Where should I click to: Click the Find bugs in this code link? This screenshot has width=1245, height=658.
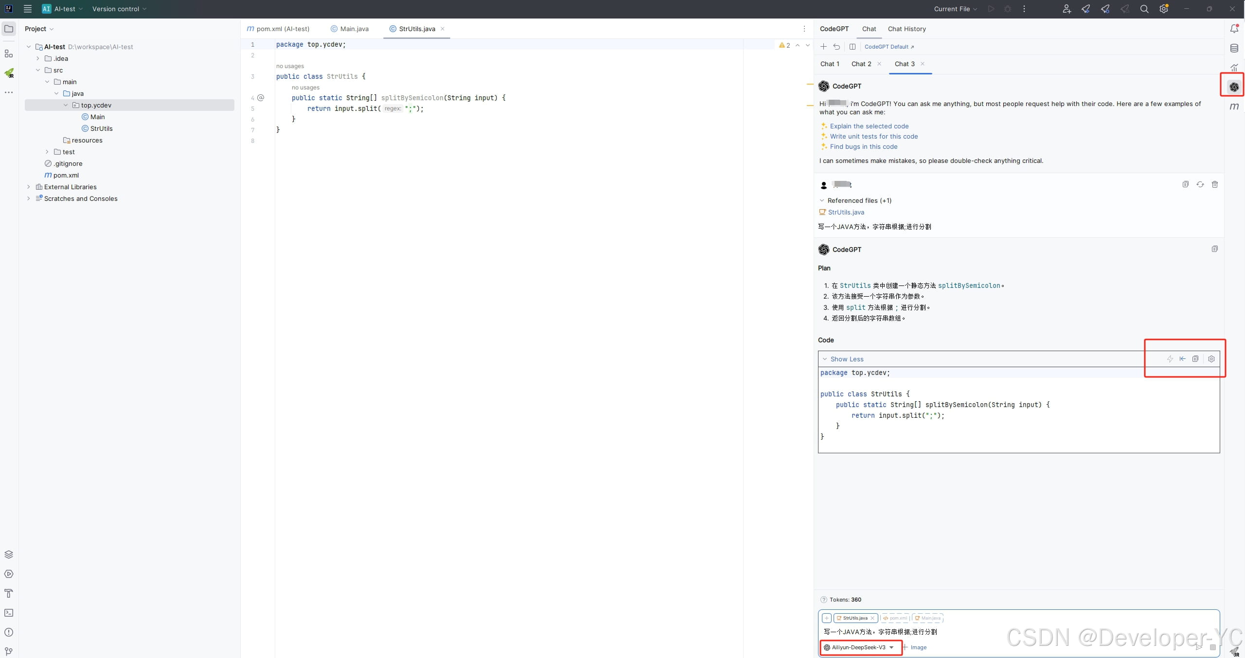(x=863, y=146)
